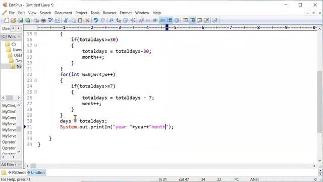Click the Preferences gear icon

177,20
